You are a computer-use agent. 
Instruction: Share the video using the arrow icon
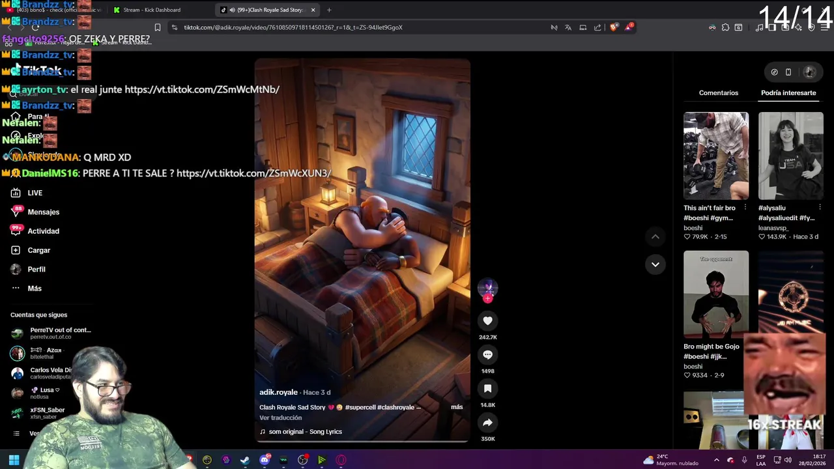tap(487, 423)
